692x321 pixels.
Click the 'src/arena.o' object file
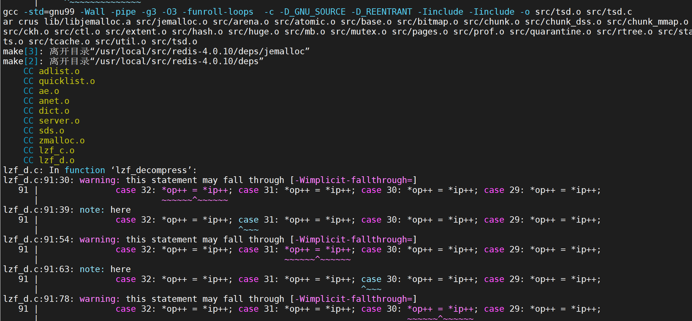pos(241,22)
